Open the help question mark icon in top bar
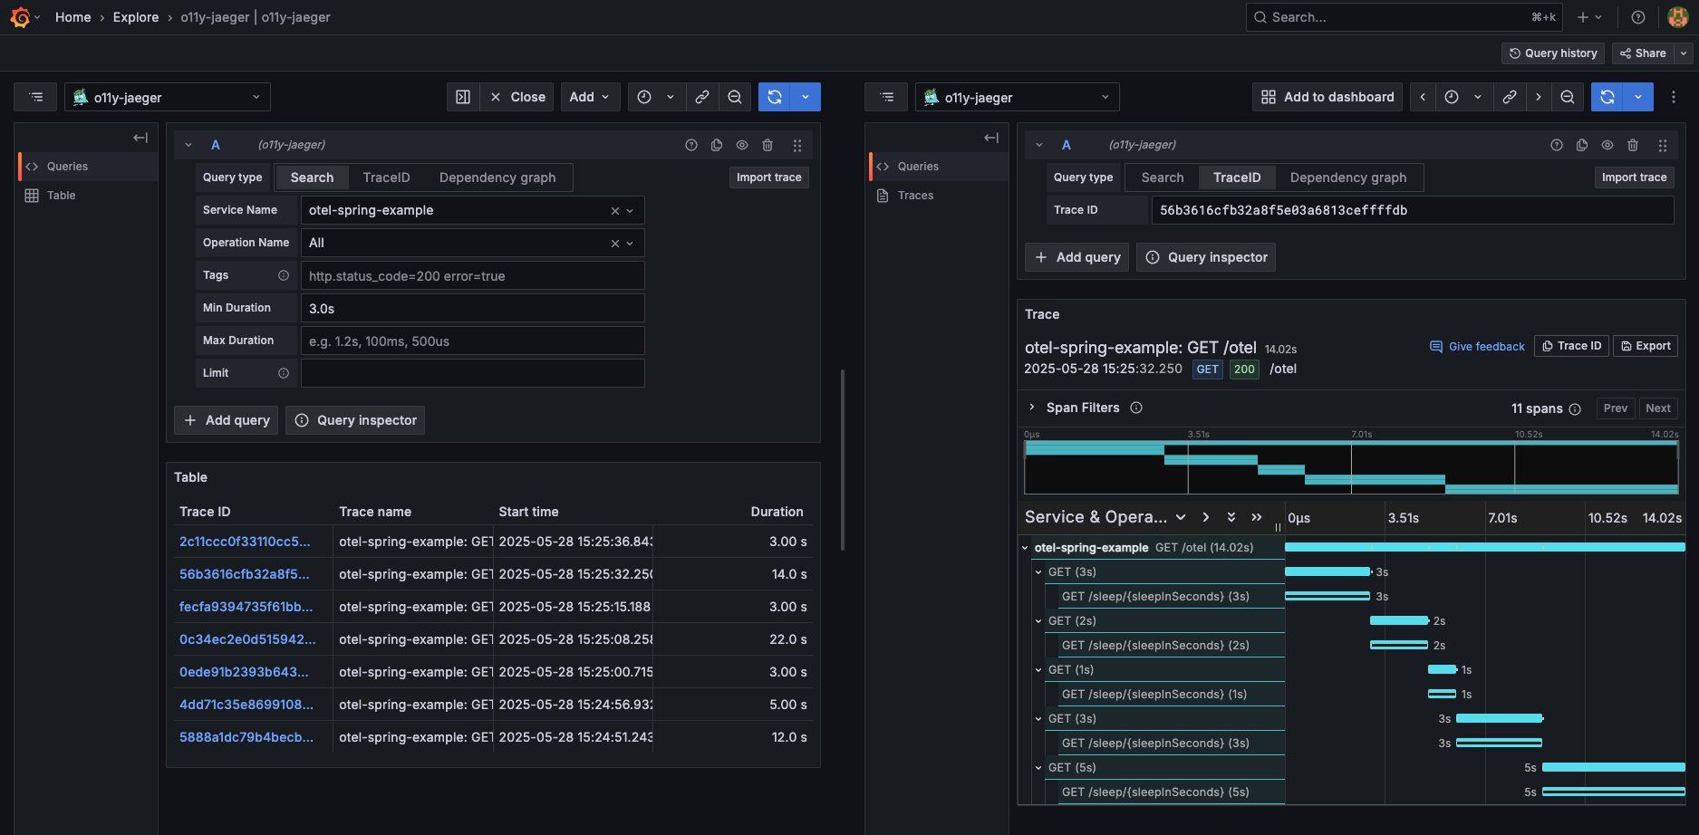The image size is (1699, 835). [x=1638, y=17]
